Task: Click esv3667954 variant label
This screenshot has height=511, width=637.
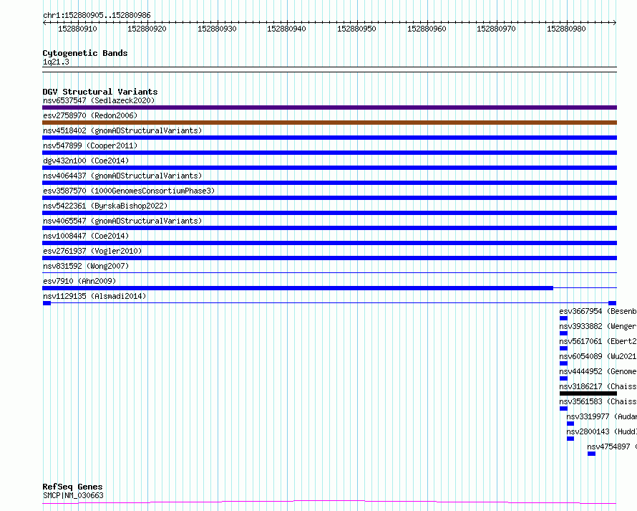Action: click(x=598, y=311)
